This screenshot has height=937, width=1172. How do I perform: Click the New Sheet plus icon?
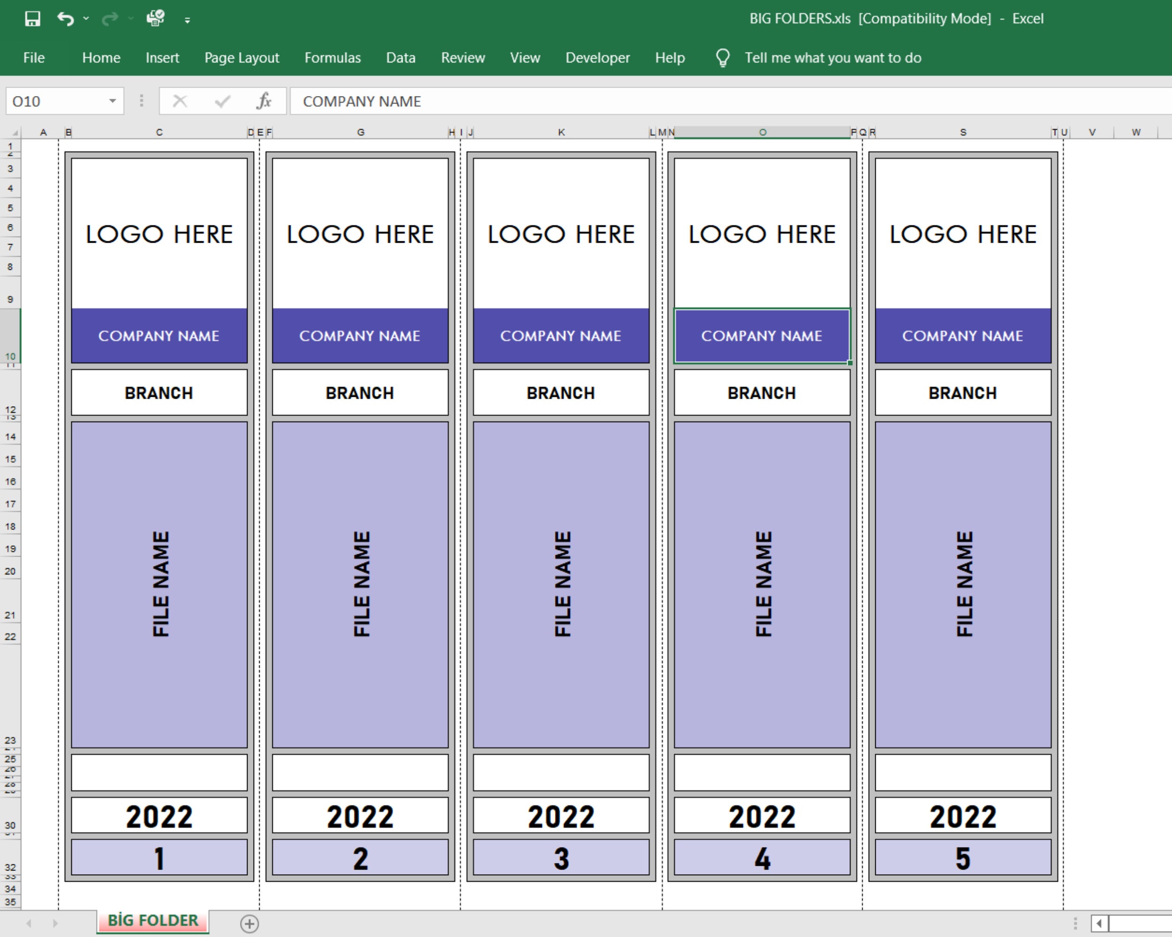[249, 923]
